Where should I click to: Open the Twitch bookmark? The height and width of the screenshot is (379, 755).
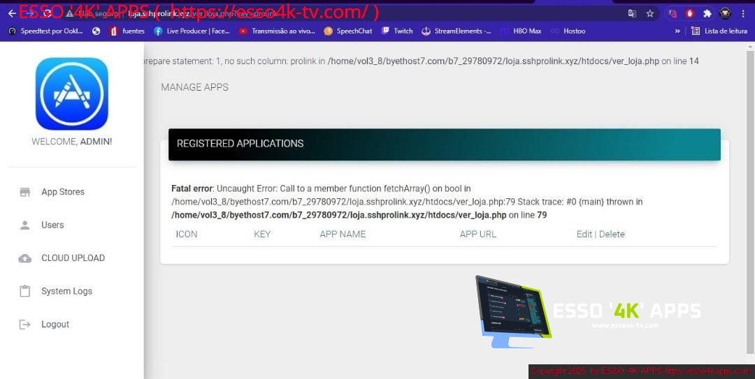click(x=397, y=31)
